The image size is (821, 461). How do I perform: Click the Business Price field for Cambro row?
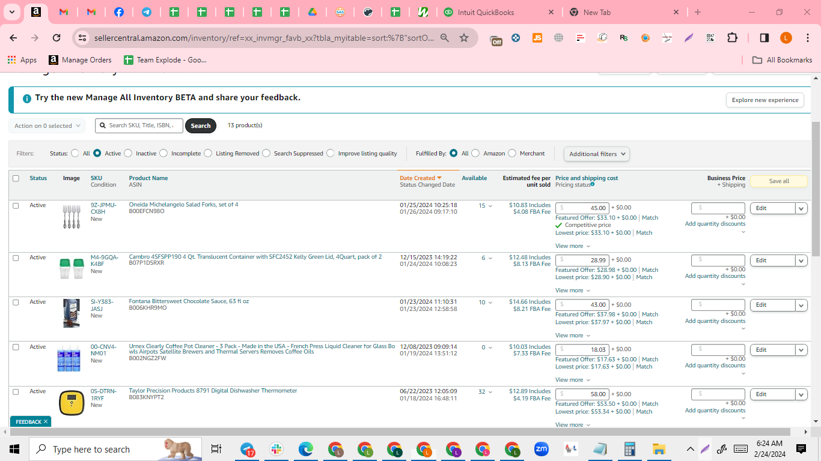click(718, 261)
